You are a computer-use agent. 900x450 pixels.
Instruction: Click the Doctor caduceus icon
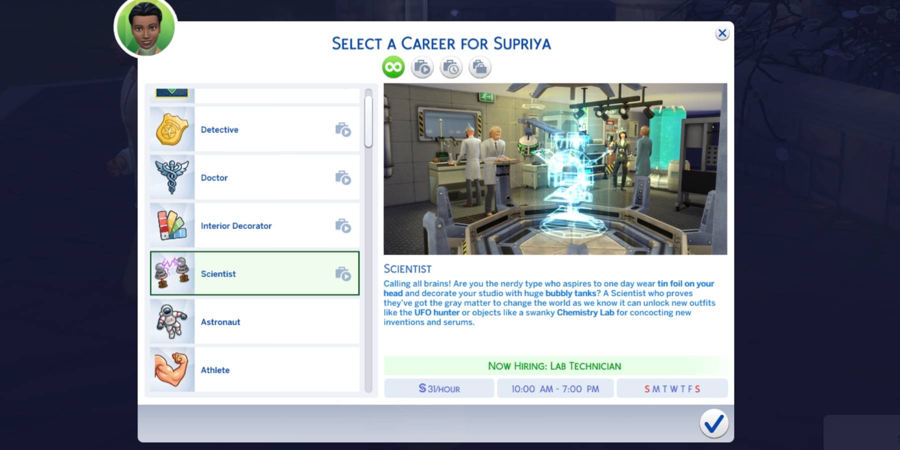point(172,177)
